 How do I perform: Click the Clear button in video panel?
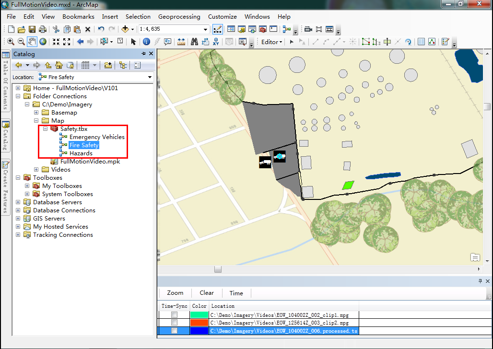(x=207, y=293)
